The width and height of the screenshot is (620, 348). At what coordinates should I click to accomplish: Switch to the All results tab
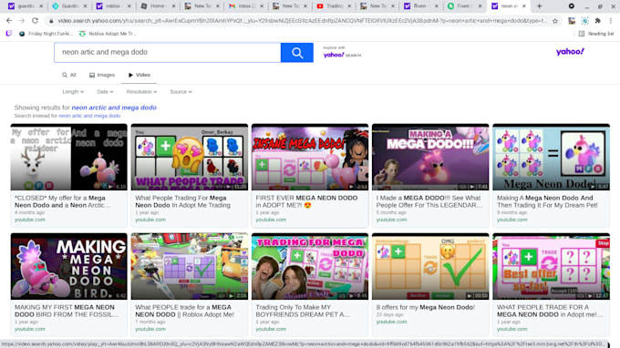[x=69, y=75]
